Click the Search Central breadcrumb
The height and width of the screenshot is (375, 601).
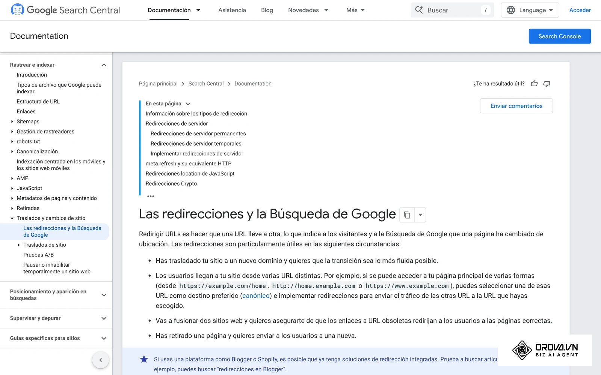206,84
